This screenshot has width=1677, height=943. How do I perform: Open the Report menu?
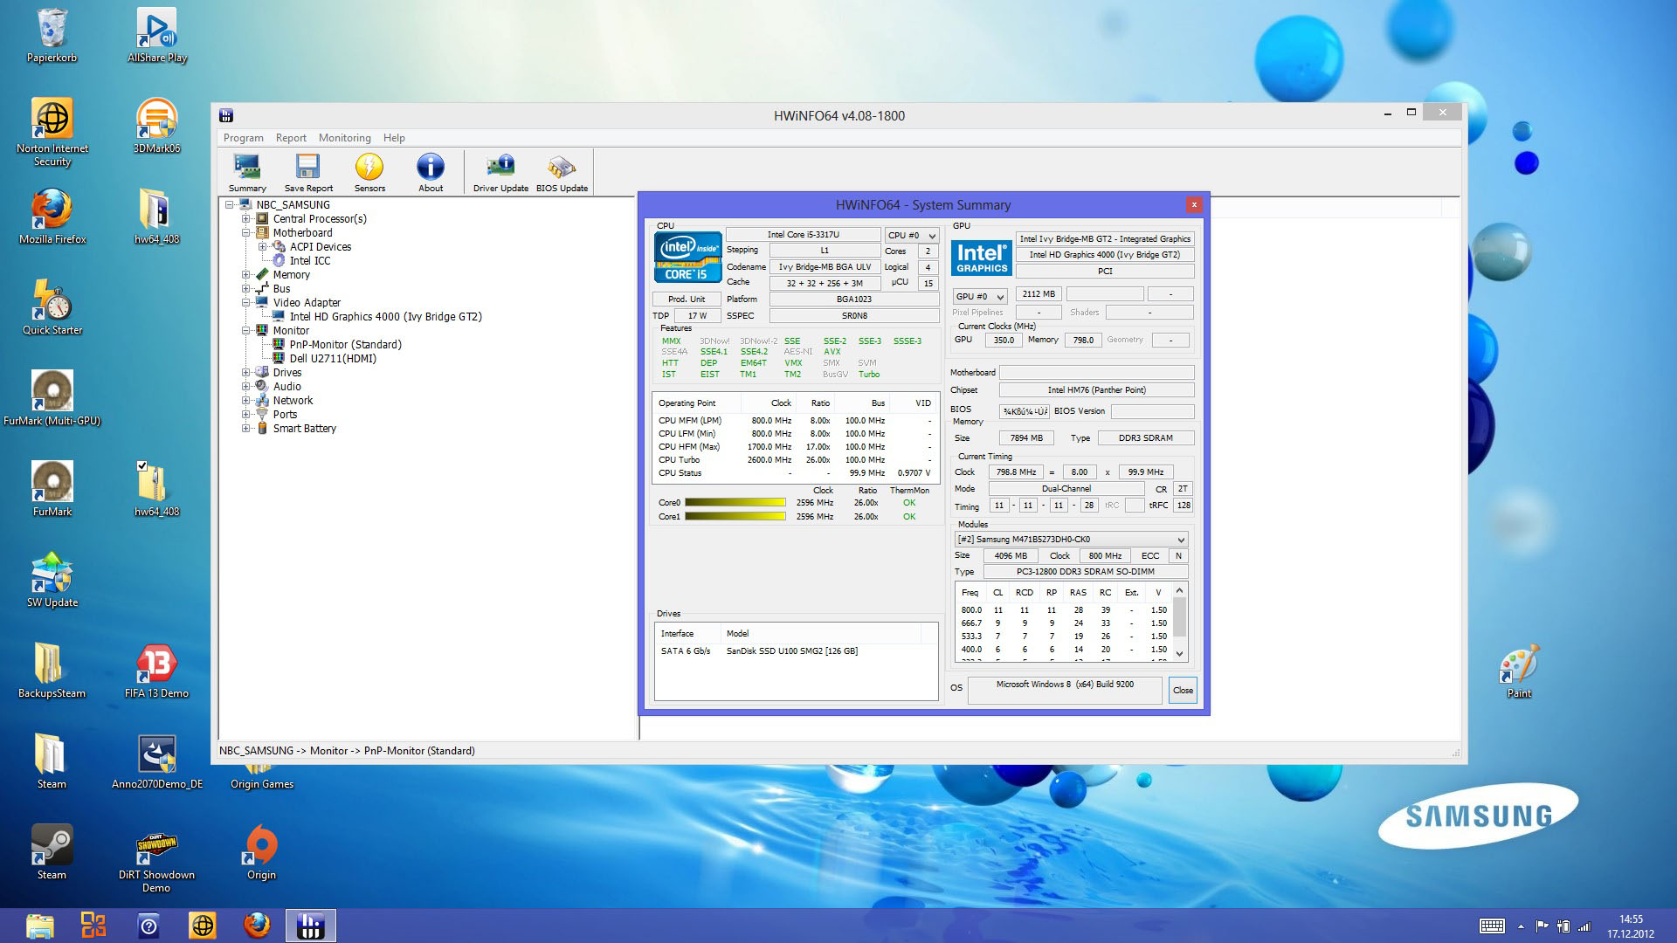pos(291,138)
